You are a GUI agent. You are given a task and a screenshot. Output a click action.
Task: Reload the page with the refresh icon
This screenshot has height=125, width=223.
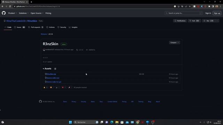click(10, 6)
